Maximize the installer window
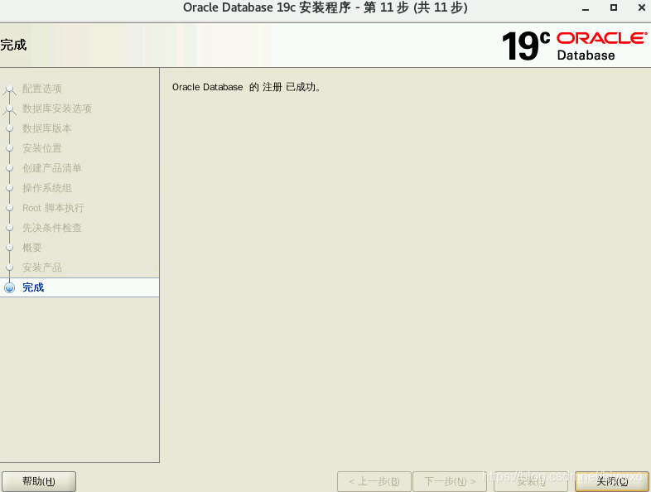The image size is (651, 492). click(x=613, y=7)
